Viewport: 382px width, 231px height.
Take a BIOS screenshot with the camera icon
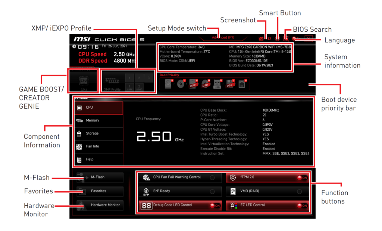(x=261, y=39)
